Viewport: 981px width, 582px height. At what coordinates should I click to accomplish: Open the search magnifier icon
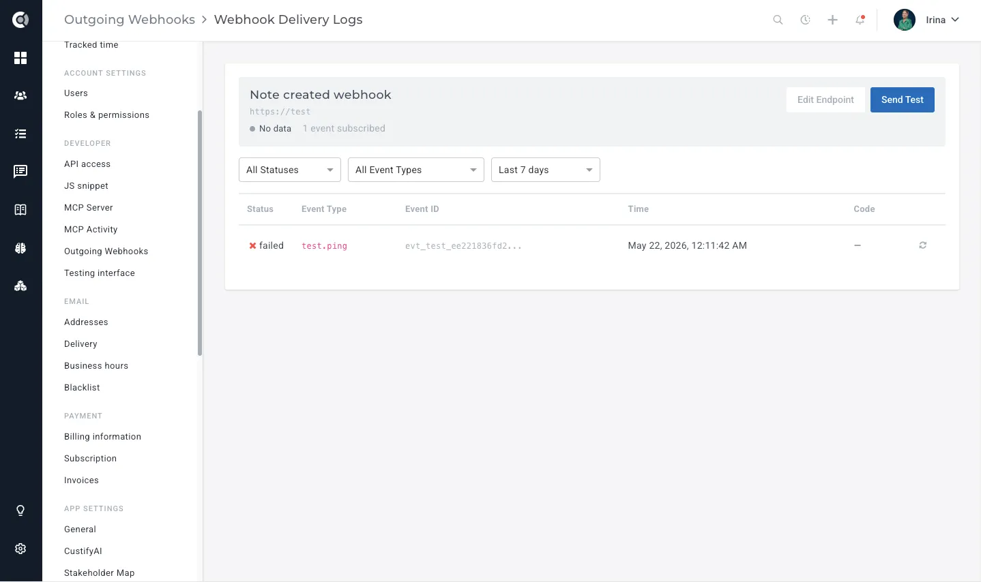click(x=778, y=20)
